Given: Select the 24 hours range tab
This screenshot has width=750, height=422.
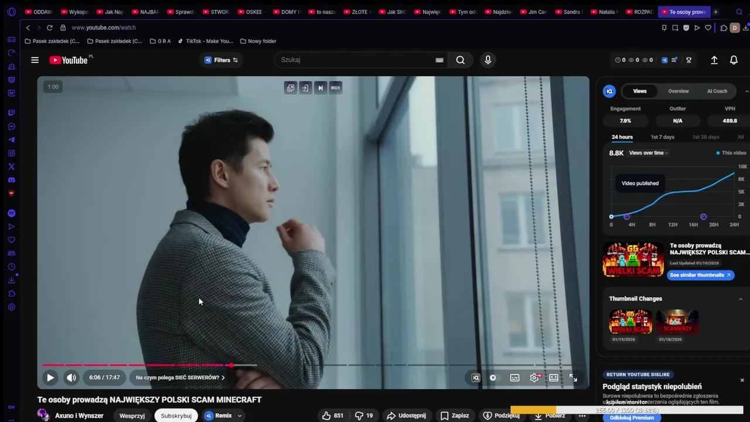Looking at the screenshot, I should [x=622, y=137].
